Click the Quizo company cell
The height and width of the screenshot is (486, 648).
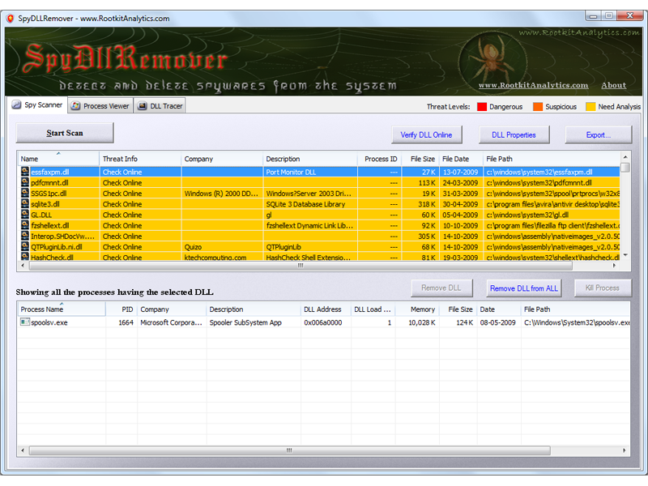point(193,247)
